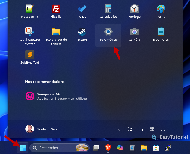Screen dimensions: 190x154
Task: Open recommended Wampserver64 application
Action: pyautogui.click(x=56, y=96)
